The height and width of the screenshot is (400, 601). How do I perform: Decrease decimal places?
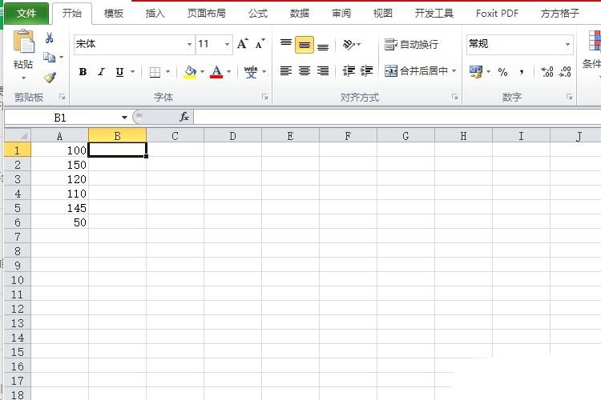click(566, 71)
